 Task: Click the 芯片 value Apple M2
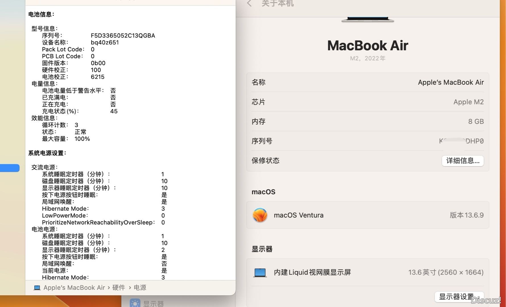[x=468, y=102]
